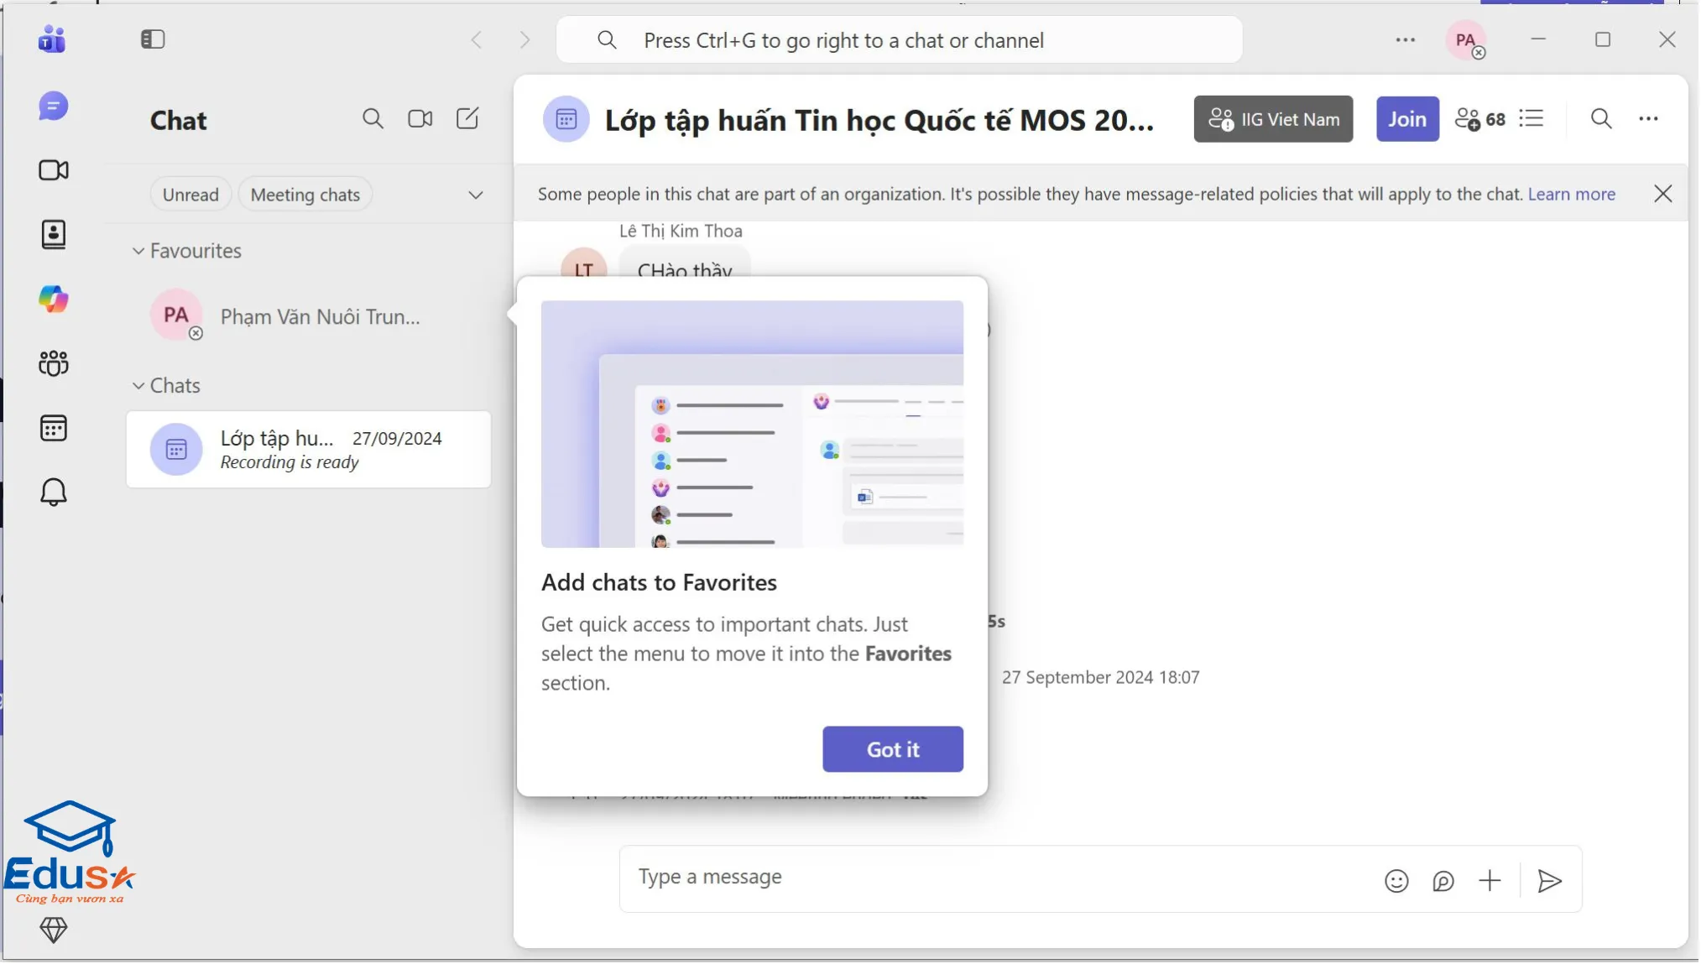Click the Chat pane heading
Viewport: 1701px width, 964px height.
coord(178,120)
